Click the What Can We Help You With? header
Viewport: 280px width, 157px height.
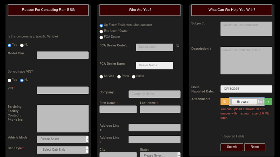point(232,10)
